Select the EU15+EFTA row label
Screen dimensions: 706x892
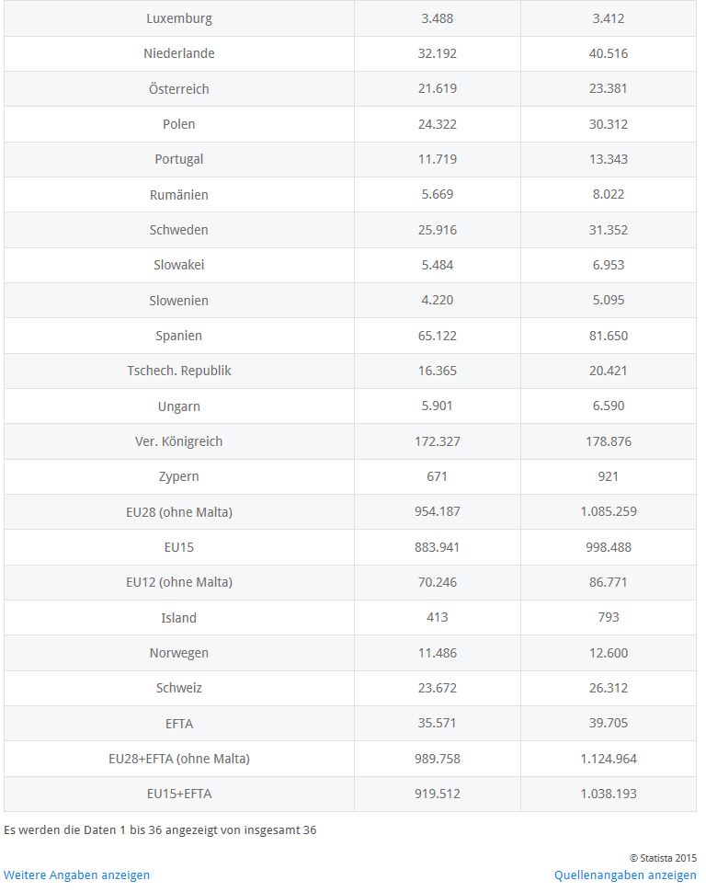click(179, 794)
